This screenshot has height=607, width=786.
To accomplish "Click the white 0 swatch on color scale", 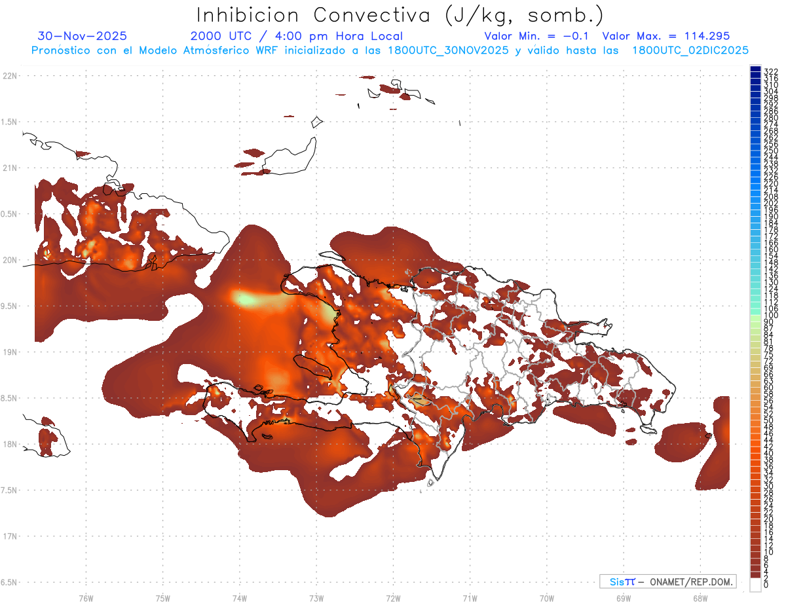I will pyautogui.click(x=755, y=586).
